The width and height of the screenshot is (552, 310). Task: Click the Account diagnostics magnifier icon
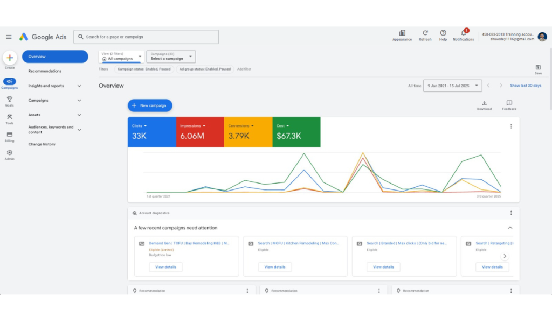[x=134, y=213]
